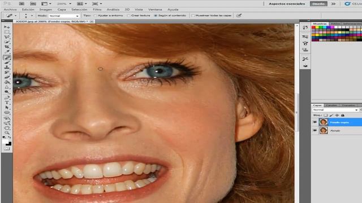Screen dimensions: 362x203
Task: Select 'Diseño' workspace button
Action: coord(318,4)
